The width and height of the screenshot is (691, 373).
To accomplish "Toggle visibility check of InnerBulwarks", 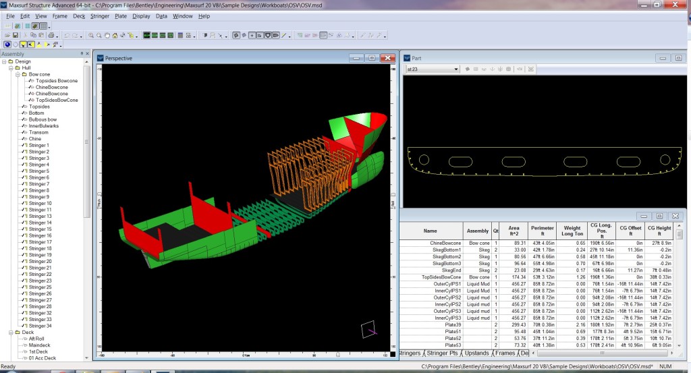I will (24, 126).
